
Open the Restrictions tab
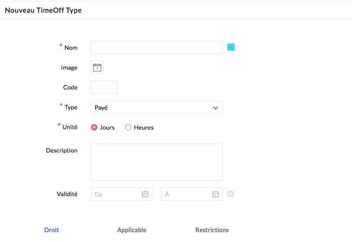coord(212,230)
